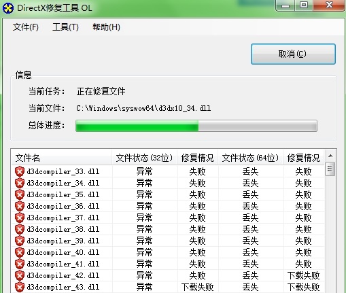Select d3dcompiler_43.dll file name

(x=63, y=287)
